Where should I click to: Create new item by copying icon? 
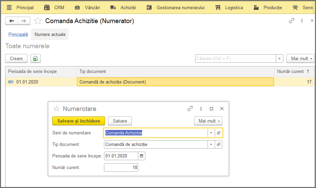[x=36, y=59]
